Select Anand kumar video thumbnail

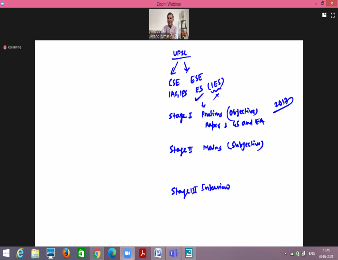[x=169, y=24]
